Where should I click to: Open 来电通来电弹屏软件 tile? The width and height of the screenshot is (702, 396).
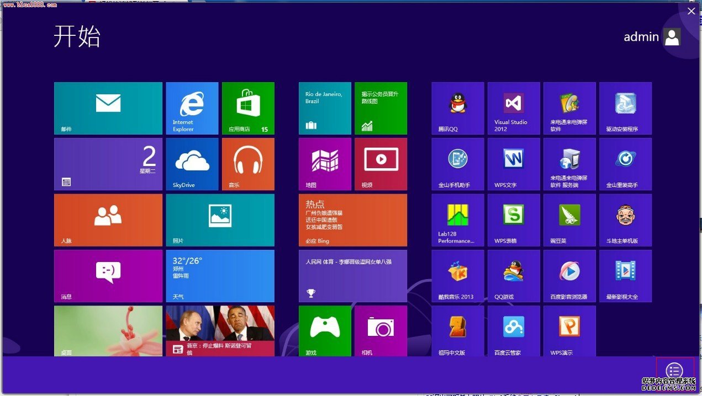coord(569,108)
